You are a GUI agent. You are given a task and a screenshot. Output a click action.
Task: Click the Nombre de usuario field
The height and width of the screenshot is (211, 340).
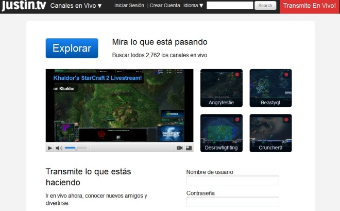pyautogui.click(x=232, y=181)
